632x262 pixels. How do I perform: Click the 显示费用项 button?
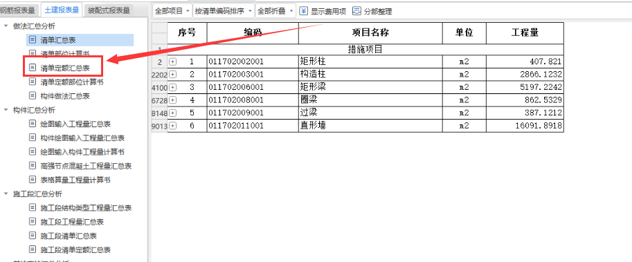[x=323, y=11]
